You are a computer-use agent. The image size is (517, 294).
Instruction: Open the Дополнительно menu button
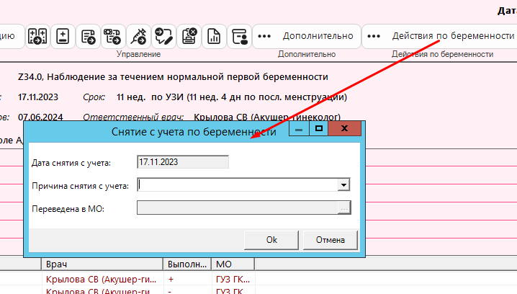[307, 36]
